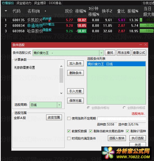Sort by the 代码 column header
This screenshot has height=161, width=154.
coord(16,11)
